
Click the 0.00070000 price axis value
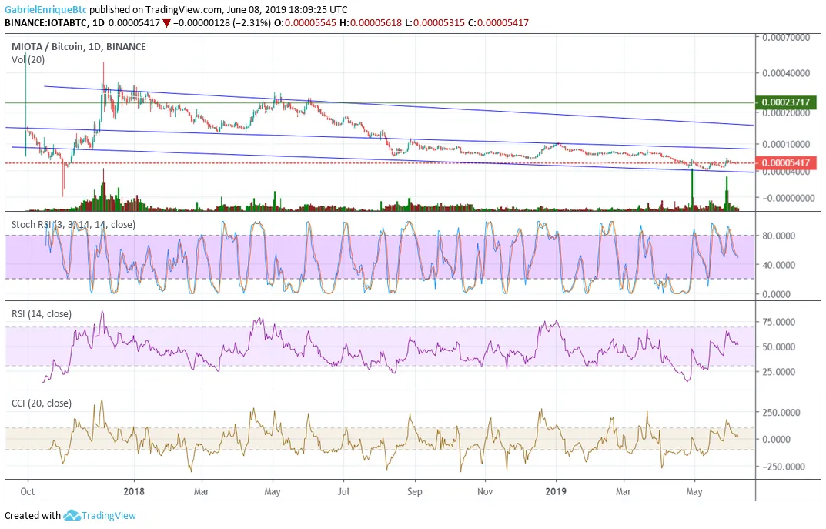(x=786, y=38)
